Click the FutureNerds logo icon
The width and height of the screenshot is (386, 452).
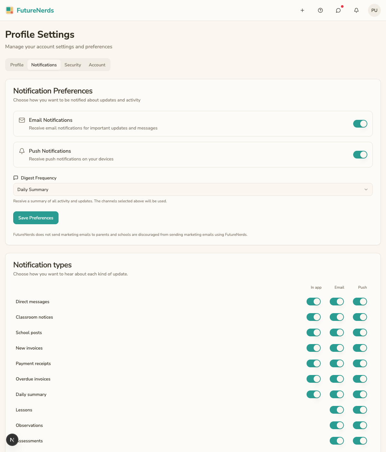(x=10, y=10)
